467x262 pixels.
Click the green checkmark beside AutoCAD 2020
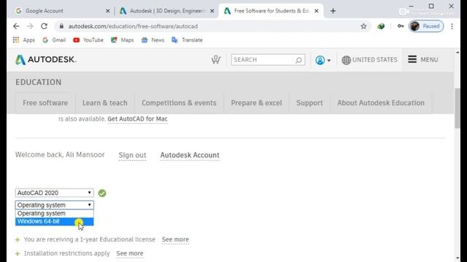click(x=102, y=193)
